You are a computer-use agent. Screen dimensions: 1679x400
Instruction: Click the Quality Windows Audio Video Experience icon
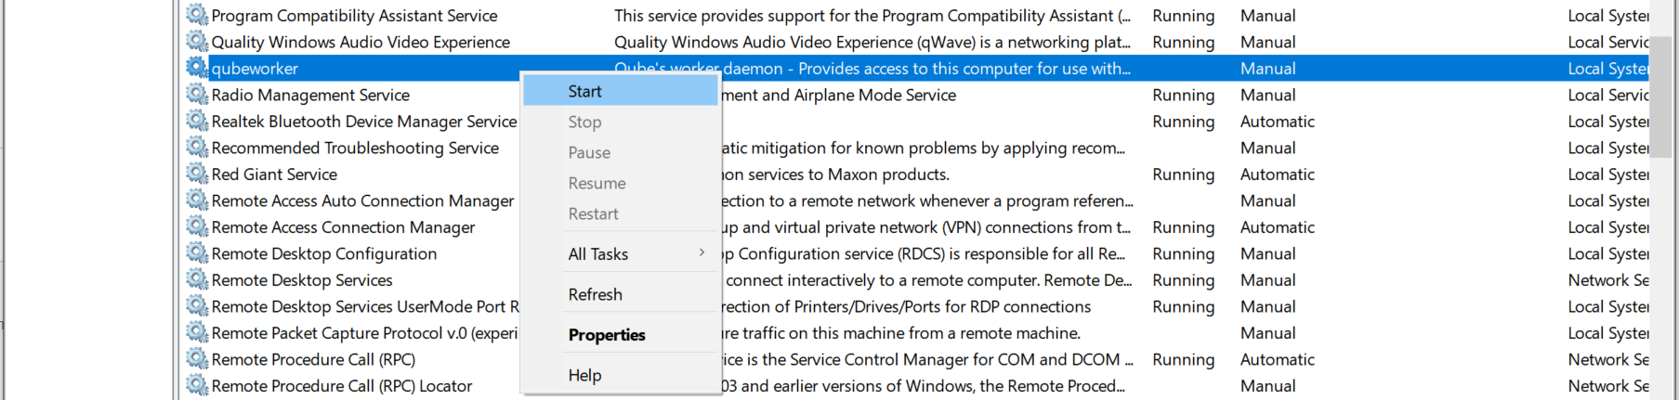[196, 42]
